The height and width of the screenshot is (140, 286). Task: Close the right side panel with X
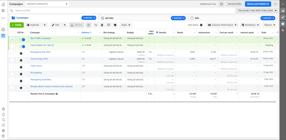(283, 4)
